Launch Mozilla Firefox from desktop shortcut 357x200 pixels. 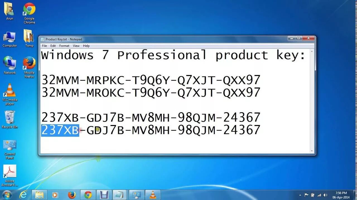[x=29, y=67]
